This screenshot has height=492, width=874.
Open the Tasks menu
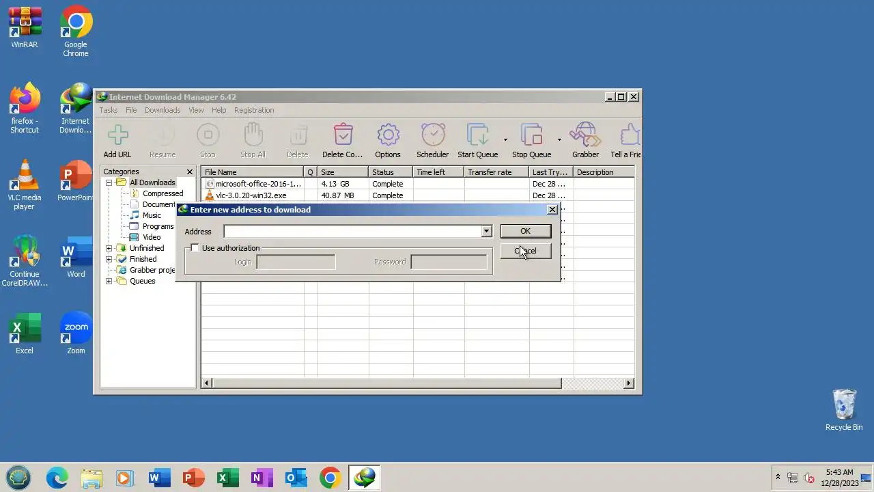pos(109,110)
